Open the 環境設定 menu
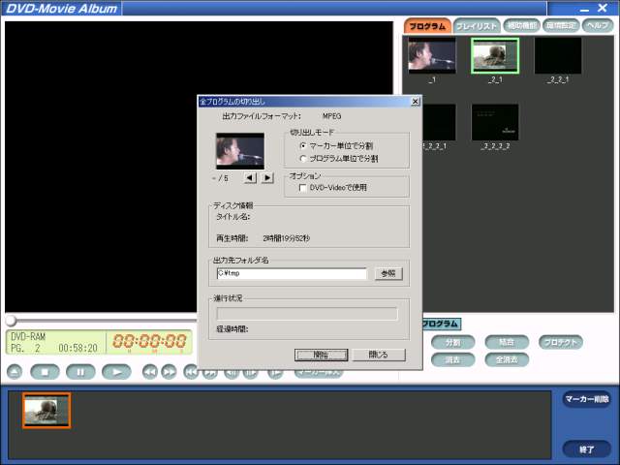The image size is (620, 465). point(561,26)
